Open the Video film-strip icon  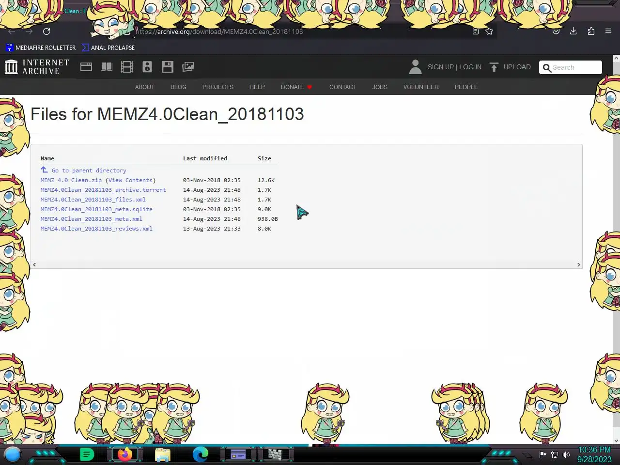pyautogui.click(x=127, y=67)
